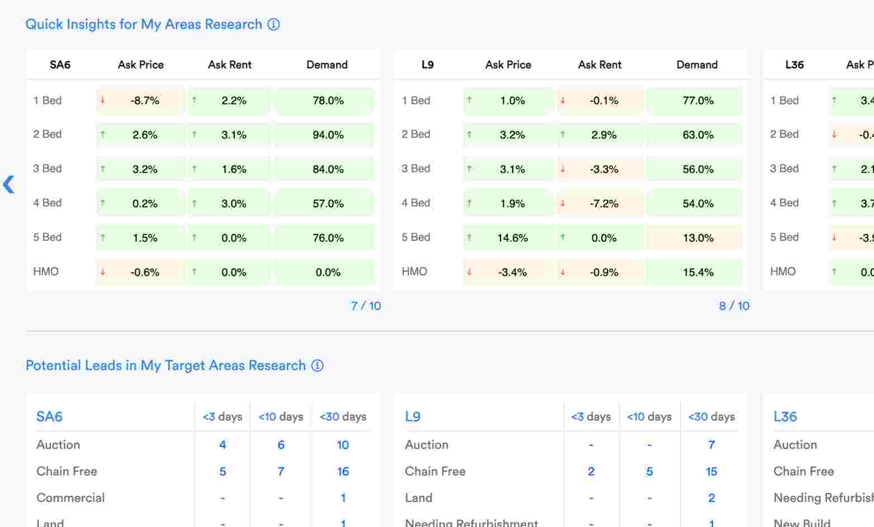This screenshot has height=527, width=874.
Task: Click the red down arrow on L36 2 Bed row
Action: [835, 135]
